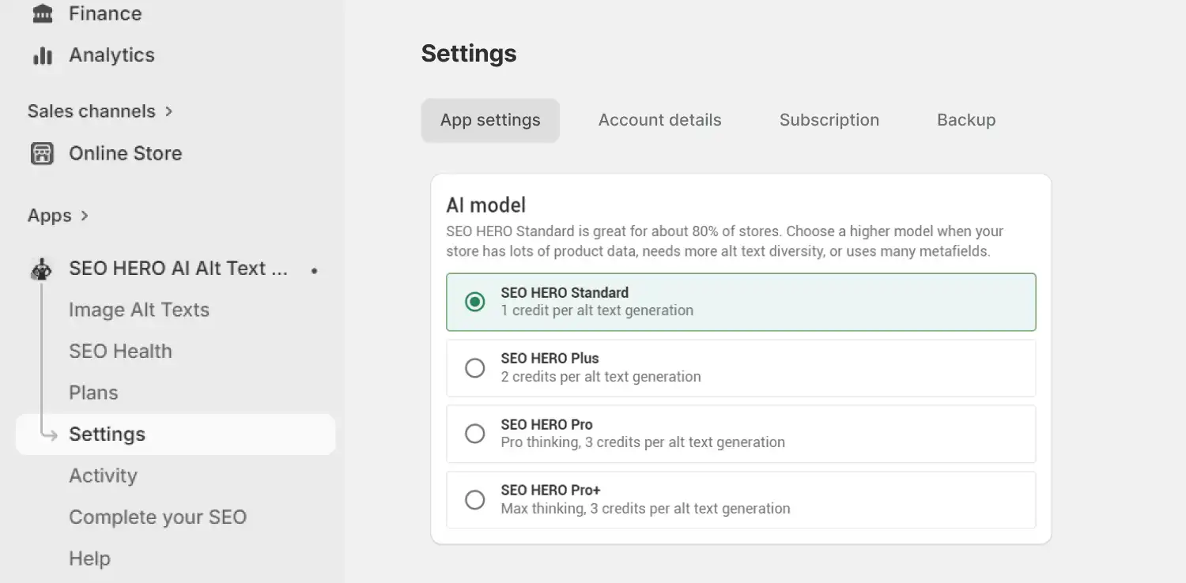Open SEO Health page

click(x=120, y=352)
